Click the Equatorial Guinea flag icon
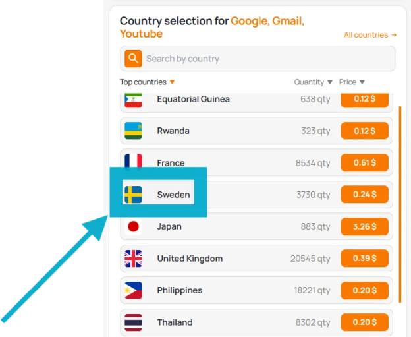This screenshot has height=337, width=411. pyautogui.click(x=133, y=100)
